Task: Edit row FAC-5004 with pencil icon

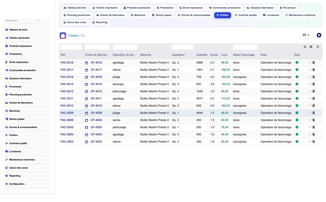Action: tap(310, 134)
